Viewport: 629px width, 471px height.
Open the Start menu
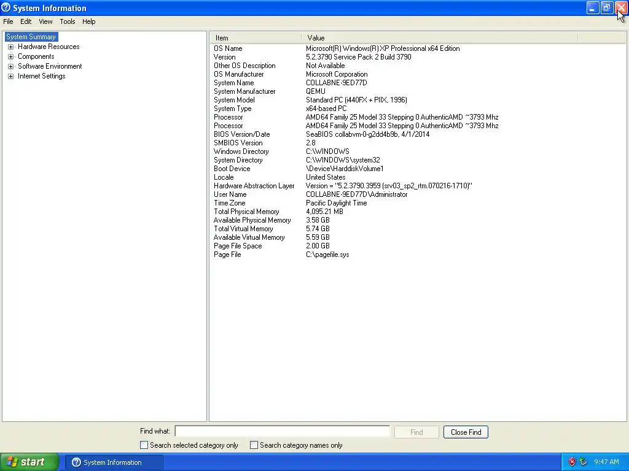(29, 462)
